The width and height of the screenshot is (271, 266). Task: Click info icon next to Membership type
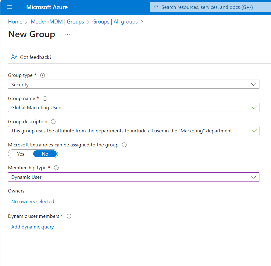click(56, 168)
